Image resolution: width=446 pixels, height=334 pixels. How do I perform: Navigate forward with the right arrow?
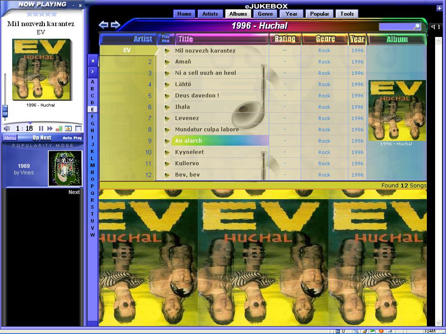[115, 25]
